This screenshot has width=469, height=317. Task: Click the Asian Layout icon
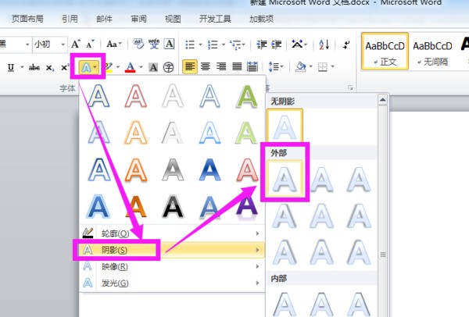coord(299,45)
